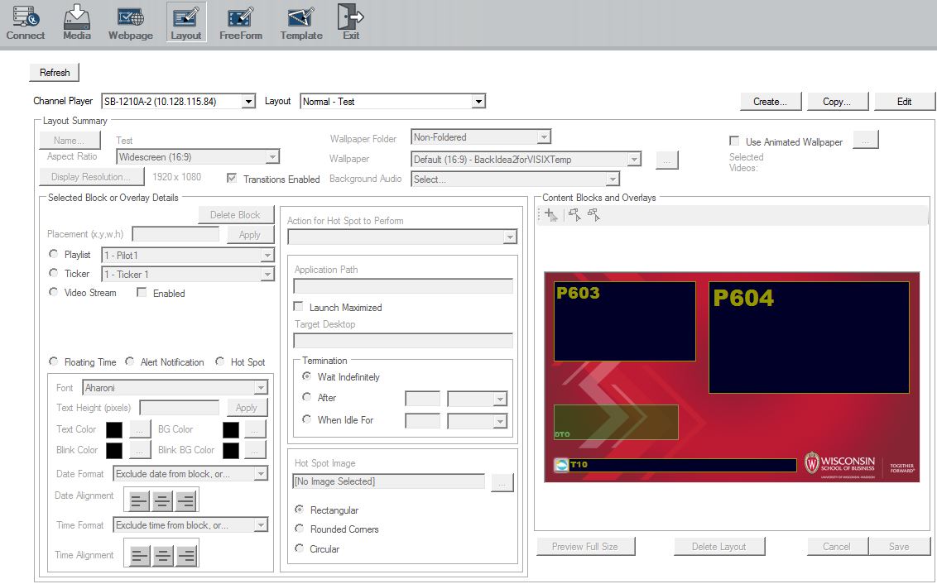Click the Edit layout button
The image size is (937, 584).
point(904,102)
